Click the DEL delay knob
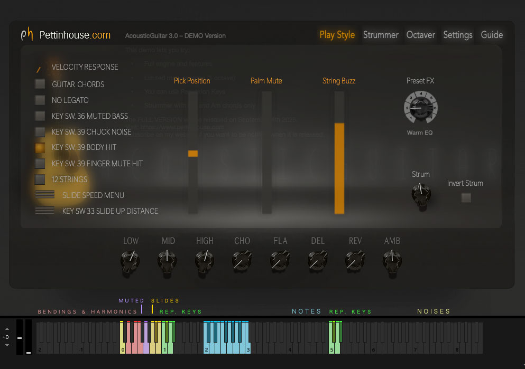The width and height of the screenshot is (525, 369). [x=317, y=261]
